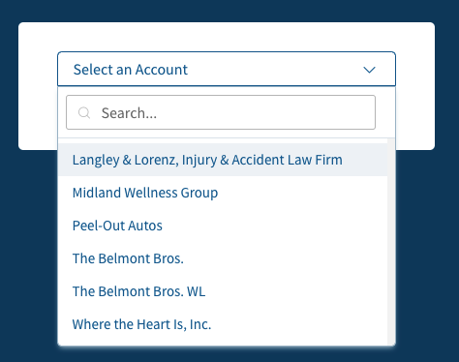The height and width of the screenshot is (362, 459).
Task: Collapse the Select an Account dropdown
Action: pyautogui.click(x=227, y=69)
